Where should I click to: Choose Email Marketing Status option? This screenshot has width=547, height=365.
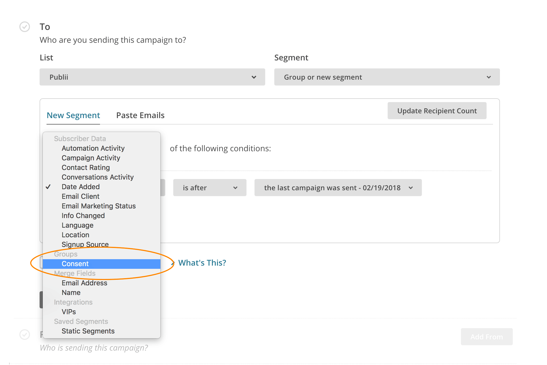[x=99, y=206]
